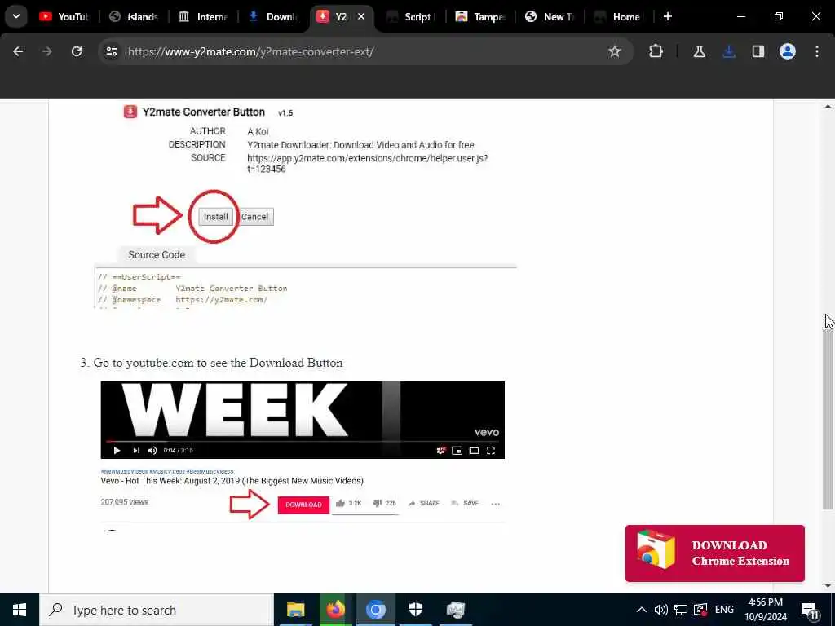Open the notification center

pos(810,610)
